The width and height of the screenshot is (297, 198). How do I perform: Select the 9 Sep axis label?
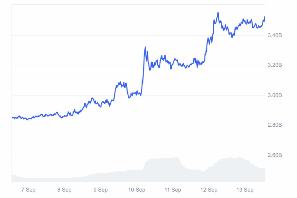[101, 190]
